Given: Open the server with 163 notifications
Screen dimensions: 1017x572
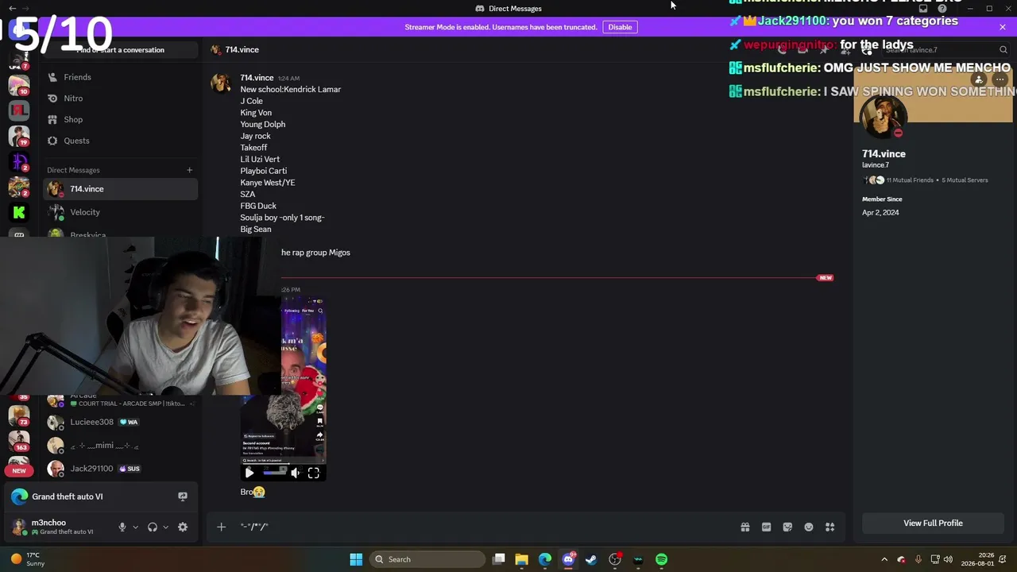Looking at the screenshot, I should pyautogui.click(x=19, y=439).
